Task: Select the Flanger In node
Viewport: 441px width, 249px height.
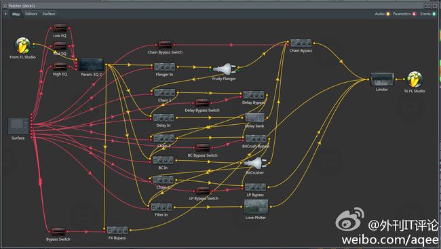Action: pyautogui.click(x=165, y=67)
